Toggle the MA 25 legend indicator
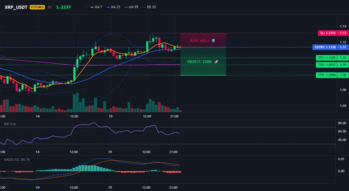The width and height of the screenshot is (349, 191). point(113,7)
